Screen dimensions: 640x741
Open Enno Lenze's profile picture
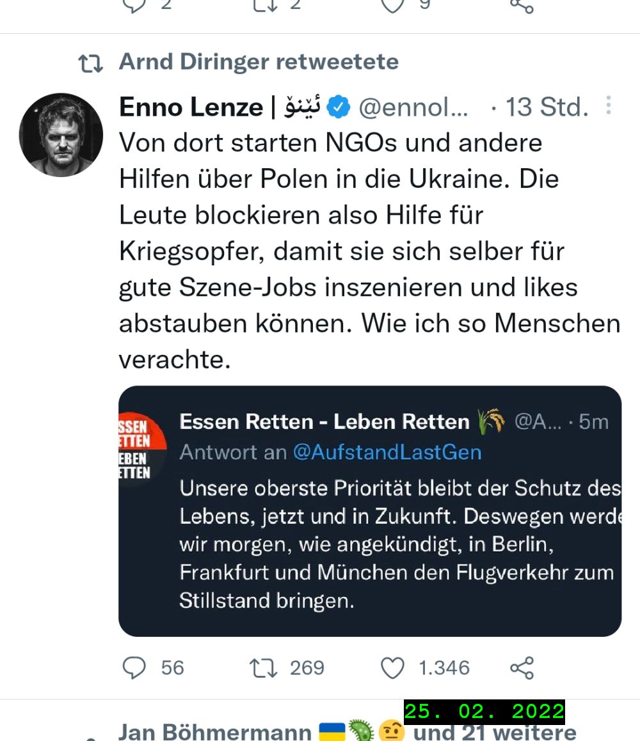(61, 135)
